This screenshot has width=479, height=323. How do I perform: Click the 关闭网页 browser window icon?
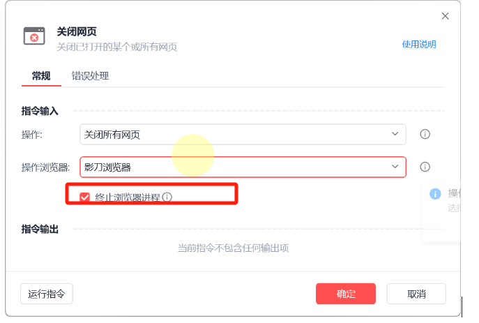[34, 36]
